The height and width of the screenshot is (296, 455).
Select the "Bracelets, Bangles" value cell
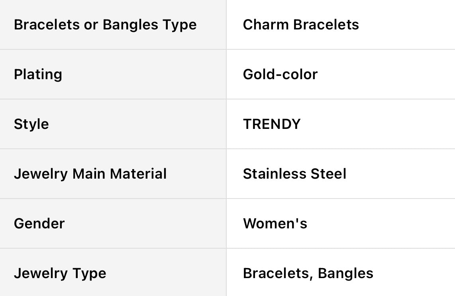(308, 273)
